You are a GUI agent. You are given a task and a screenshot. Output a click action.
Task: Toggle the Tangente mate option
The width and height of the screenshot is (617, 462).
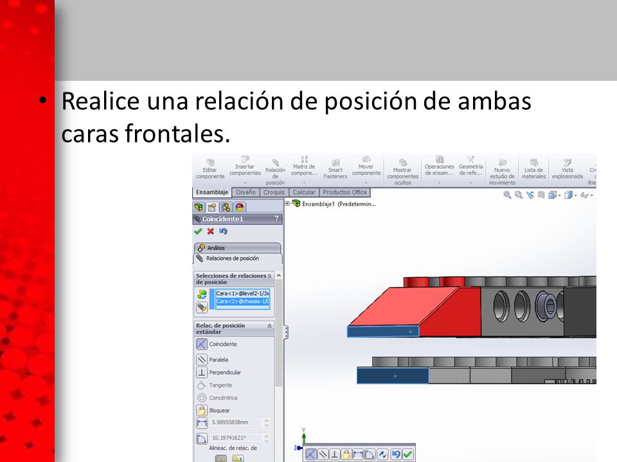(201, 385)
